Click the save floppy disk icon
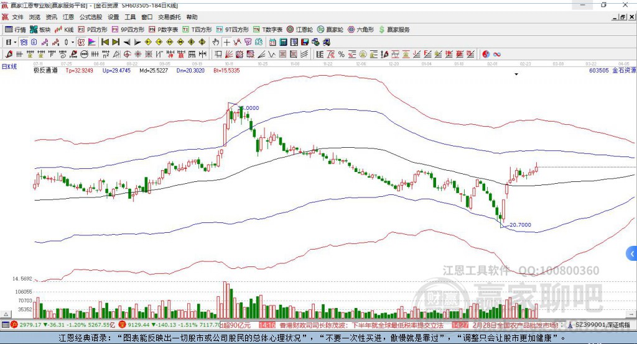 pyautogui.click(x=305, y=42)
